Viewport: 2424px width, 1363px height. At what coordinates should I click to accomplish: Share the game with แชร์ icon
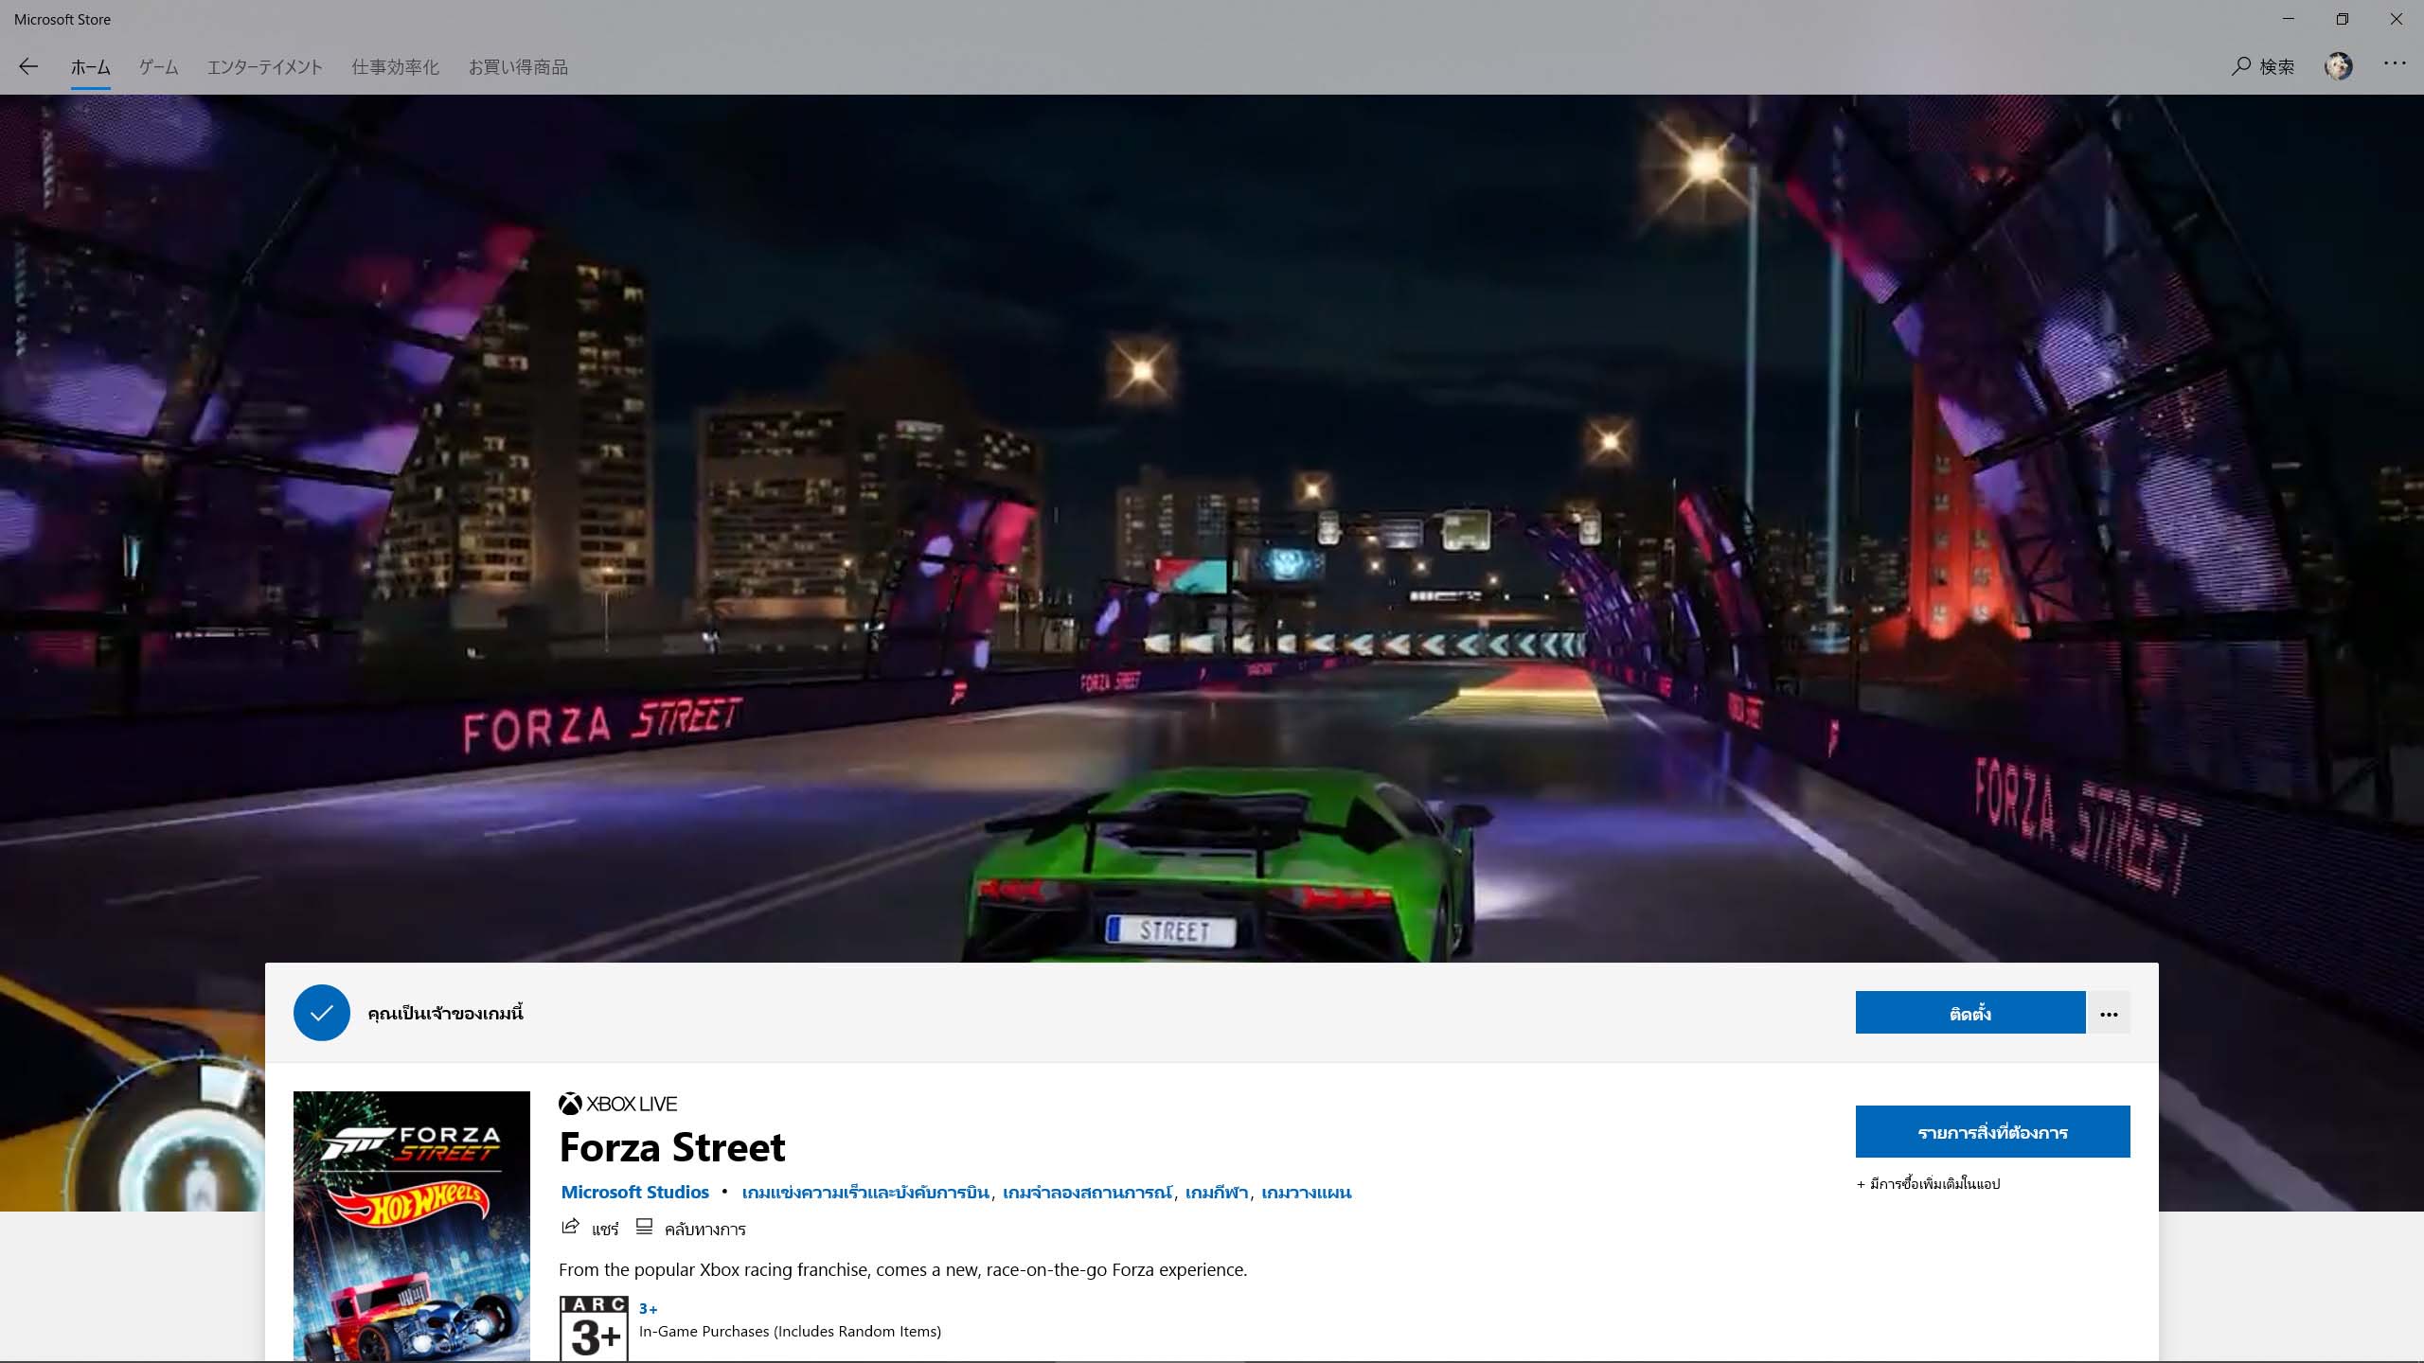point(590,1229)
